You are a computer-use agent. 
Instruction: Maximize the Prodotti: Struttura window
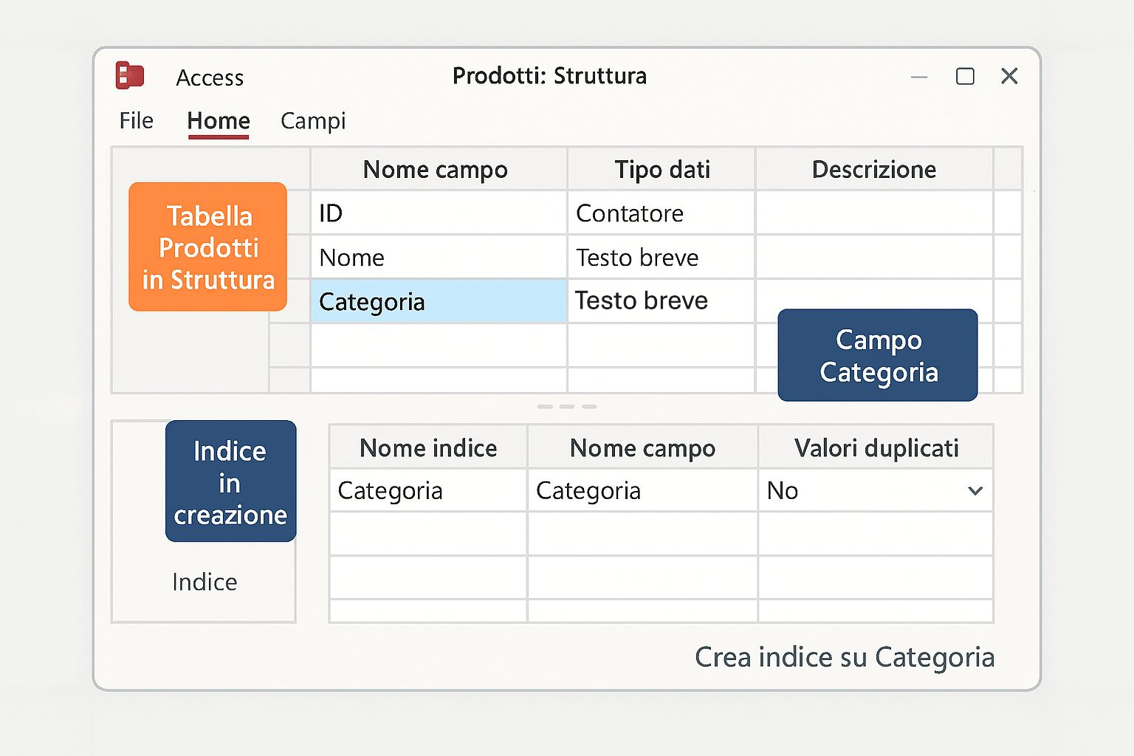tap(965, 76)
